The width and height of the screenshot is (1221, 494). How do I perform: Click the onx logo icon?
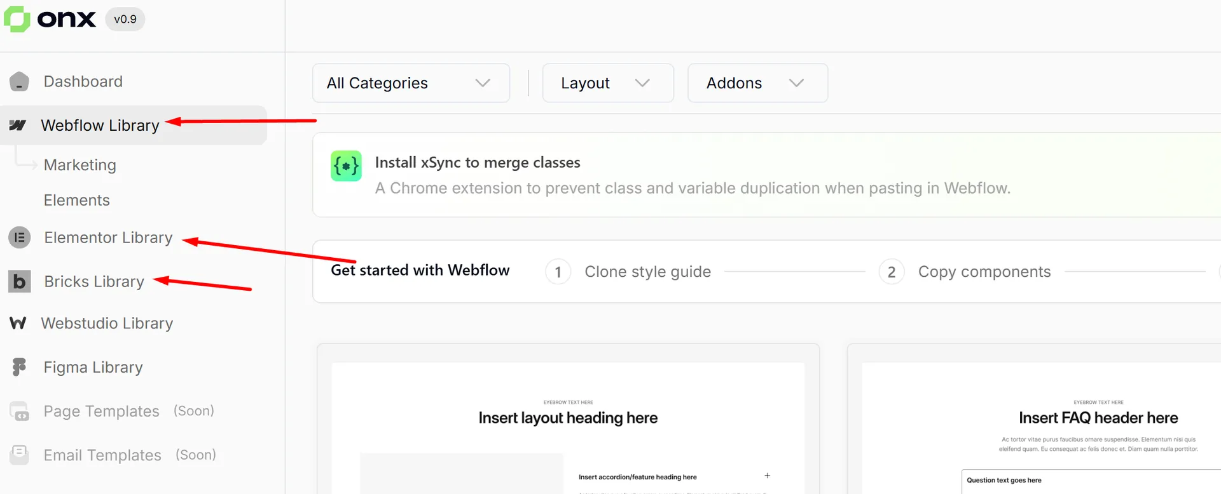(x=17, y=19)
